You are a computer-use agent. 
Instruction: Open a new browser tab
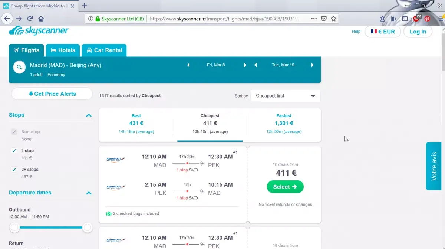tap(85, 6)
